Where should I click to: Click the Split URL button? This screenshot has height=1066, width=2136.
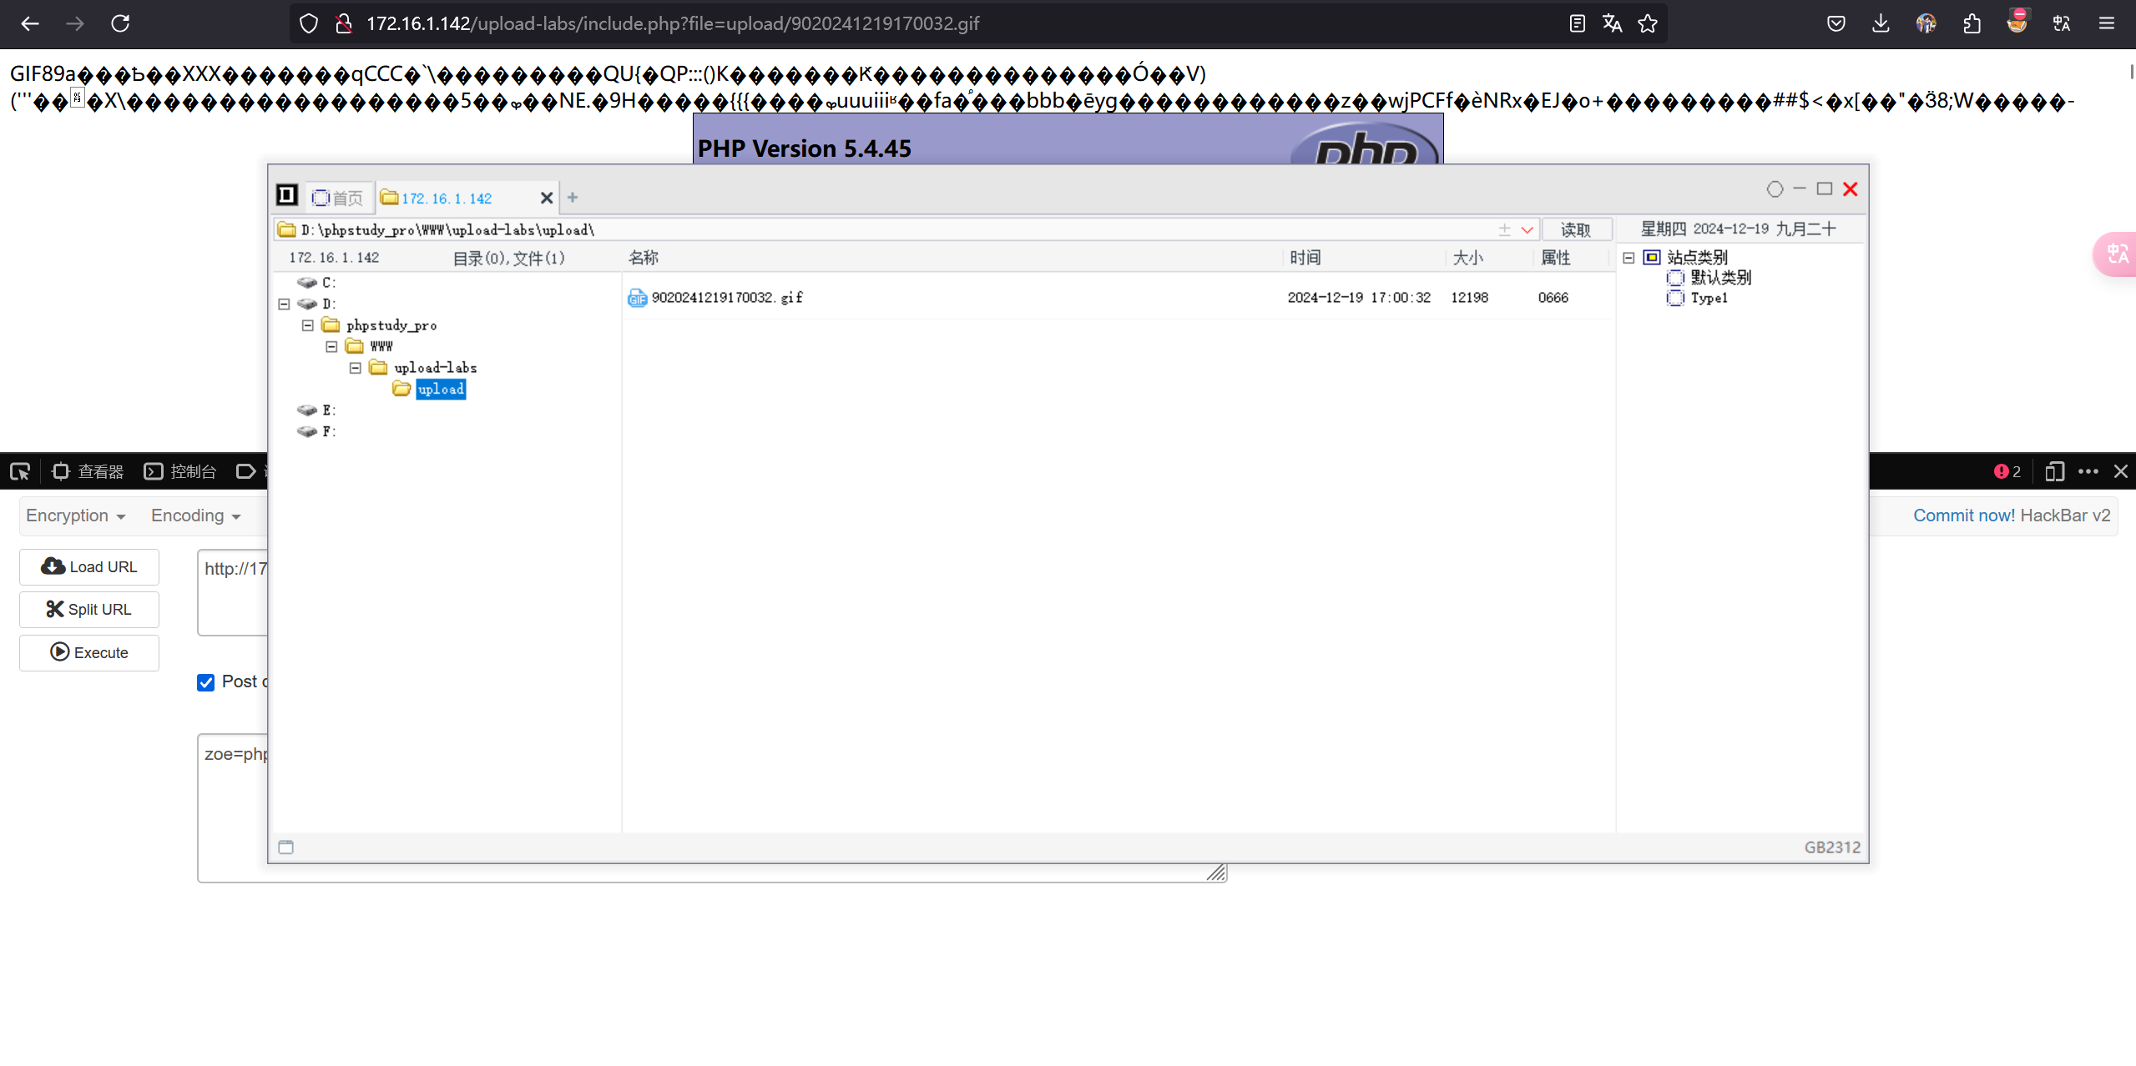coord(89,610)
